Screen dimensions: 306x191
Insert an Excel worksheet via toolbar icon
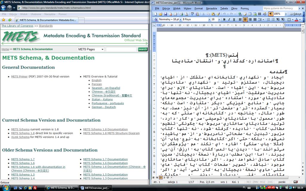[x=255, y=14]
